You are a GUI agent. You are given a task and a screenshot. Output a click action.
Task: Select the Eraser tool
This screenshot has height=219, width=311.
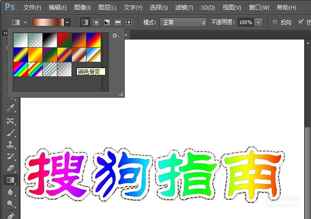[10, 168]
